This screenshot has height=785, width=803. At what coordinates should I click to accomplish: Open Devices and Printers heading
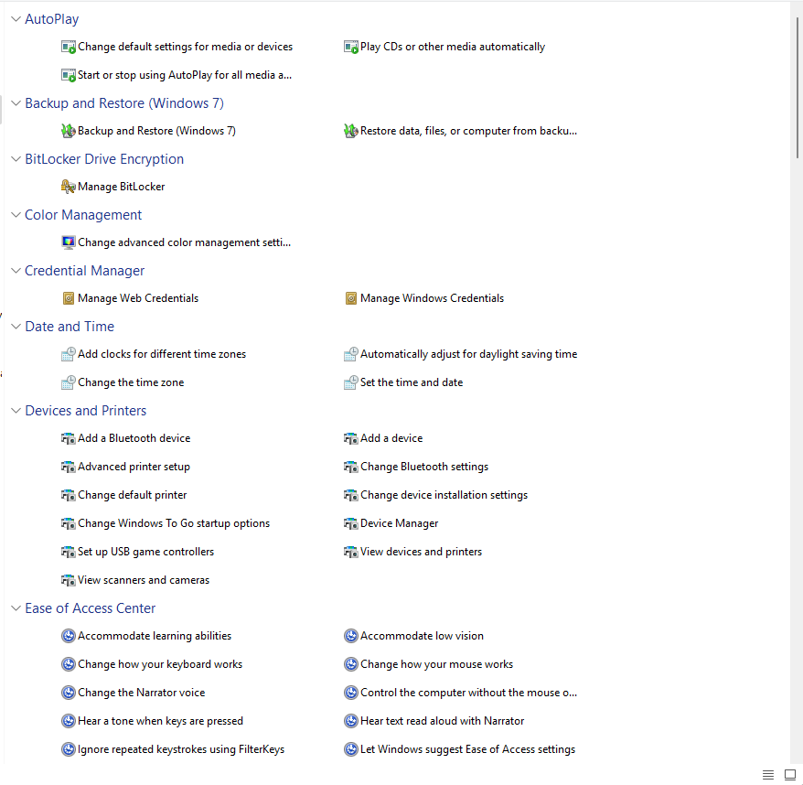click(x=86, y=411)
